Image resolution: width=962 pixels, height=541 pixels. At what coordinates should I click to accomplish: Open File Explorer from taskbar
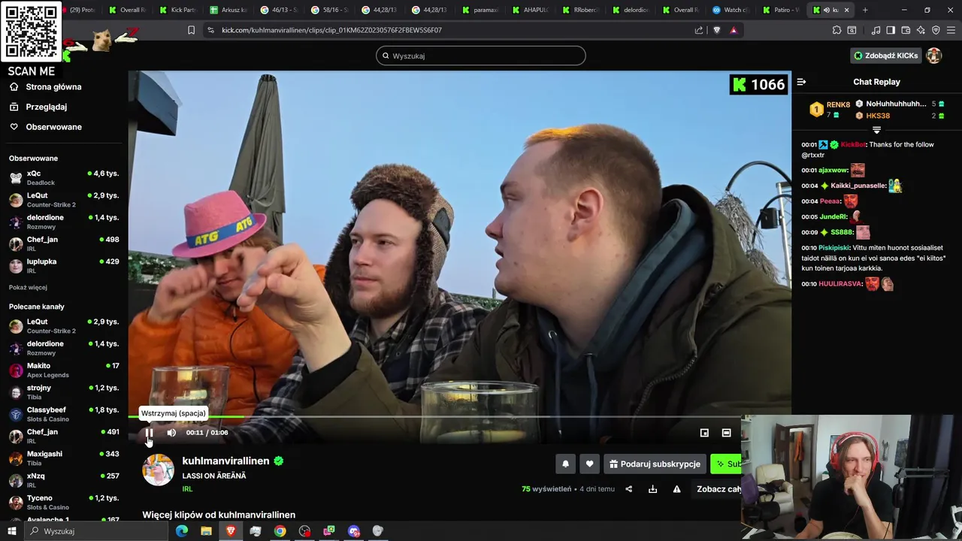(x=206, y=531)
